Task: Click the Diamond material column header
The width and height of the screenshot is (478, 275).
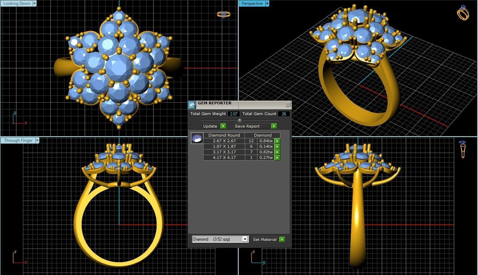Action: click(x=263, y=135)
